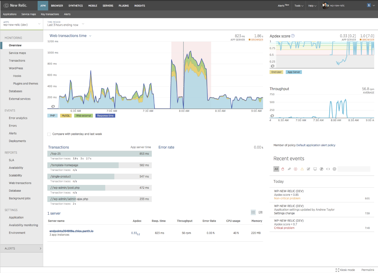The width and height of the screenshot is (378, 273).
Task: Filter recent events by code brackets icon
Action: coord(328,169)
